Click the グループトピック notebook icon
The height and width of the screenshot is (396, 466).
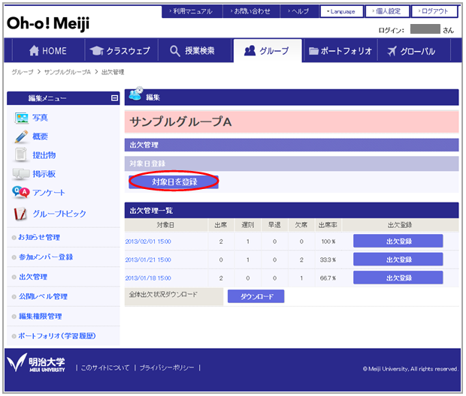pyautogui.click(x=20, y=214)
